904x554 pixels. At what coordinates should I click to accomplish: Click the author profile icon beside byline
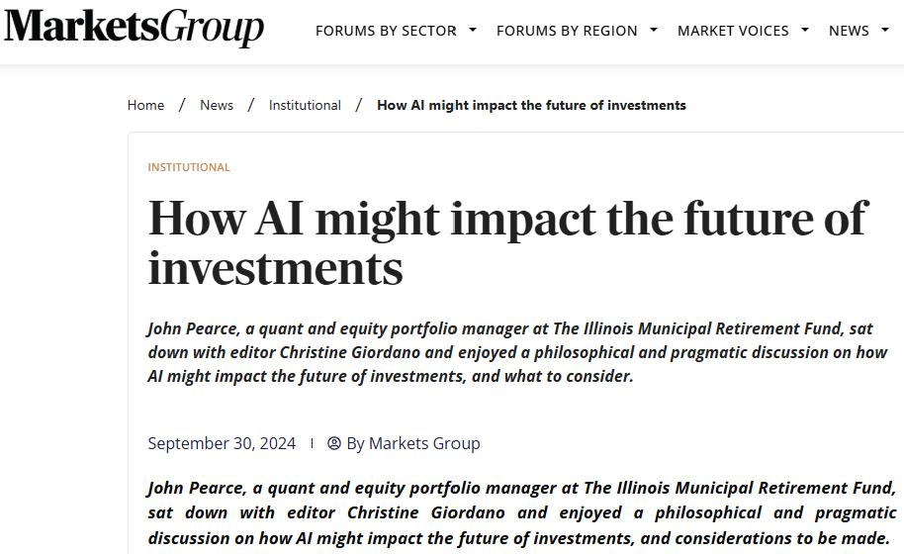[x=334, y=443]
